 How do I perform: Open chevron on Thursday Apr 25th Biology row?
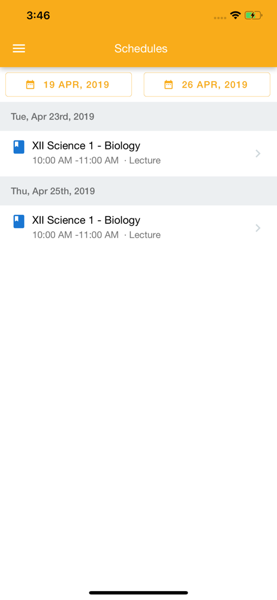coord(258,228)
